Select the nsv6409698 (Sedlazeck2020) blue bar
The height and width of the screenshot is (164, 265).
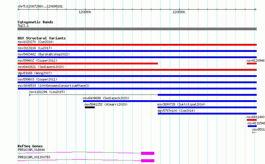pyautogui.click(x=170, y=101)
